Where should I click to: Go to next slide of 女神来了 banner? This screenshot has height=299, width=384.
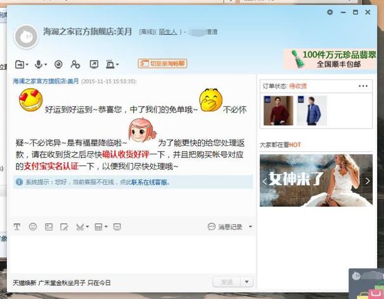click(x=368, y=181)
